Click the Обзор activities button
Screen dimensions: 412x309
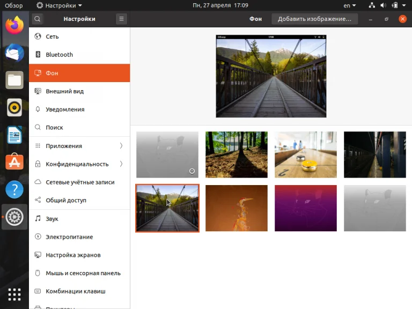[14, 5]
